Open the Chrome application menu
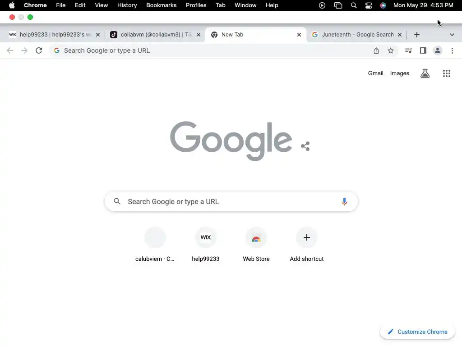Viewport: 462px width, 346px height. [35, 5]
